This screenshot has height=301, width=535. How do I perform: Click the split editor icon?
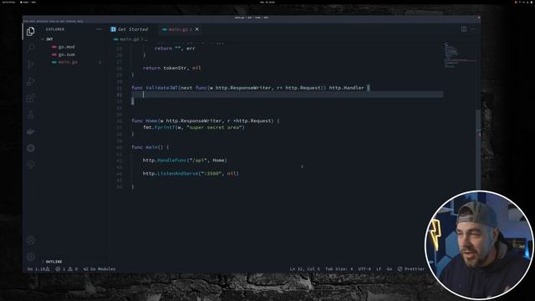tap(464, 29)
